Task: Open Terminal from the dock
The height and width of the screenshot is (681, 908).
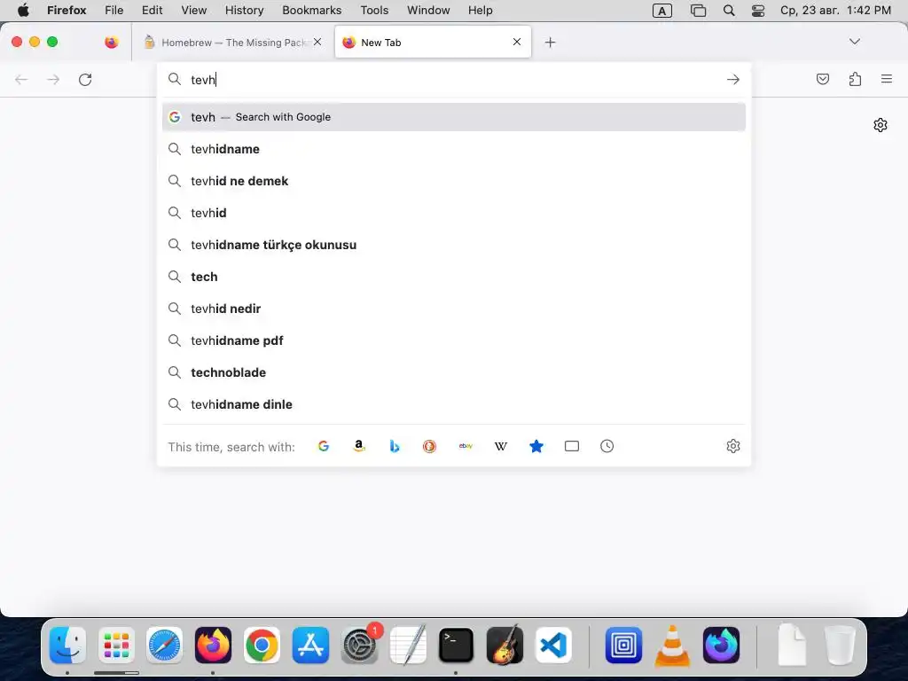Action: 456,645
